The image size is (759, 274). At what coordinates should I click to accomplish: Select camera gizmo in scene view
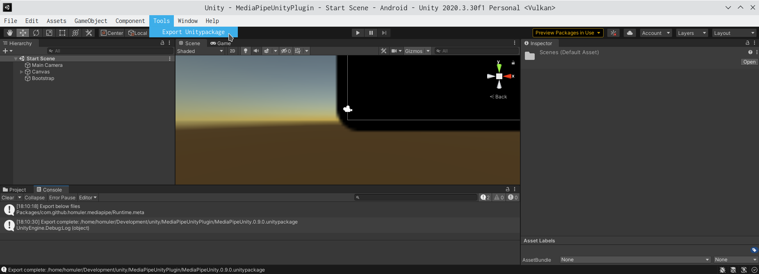click(x=348, y=109)
